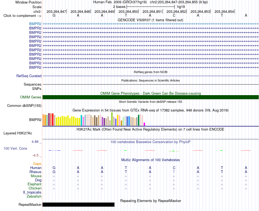Click the Zebrafish alignment row label
This screenshot has width=259, height=211.
tap(34, 197)
